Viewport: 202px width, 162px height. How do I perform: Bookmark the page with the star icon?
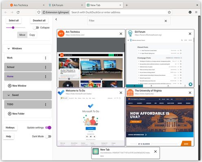tap(169, 12)
